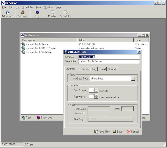The height and width of the screenshot is (148, 167).
Task: Open the Help menu
Action: coord(58,8)
